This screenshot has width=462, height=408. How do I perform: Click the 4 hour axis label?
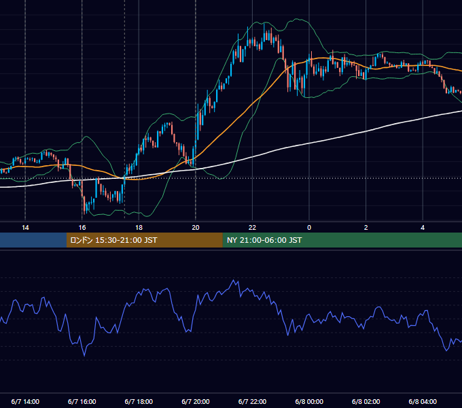pyautogui.click(x=423, y=228)
